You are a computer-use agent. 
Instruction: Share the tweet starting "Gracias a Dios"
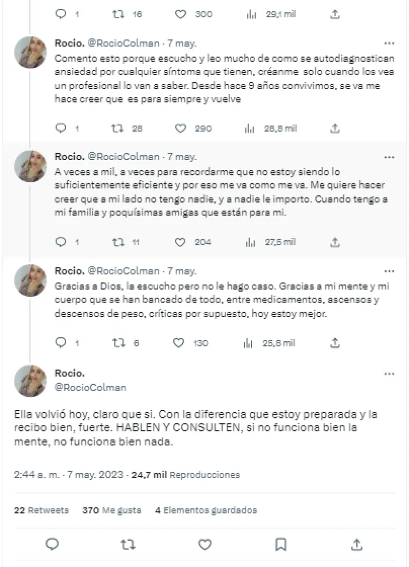pyautogui.click(x=335, y=342)
